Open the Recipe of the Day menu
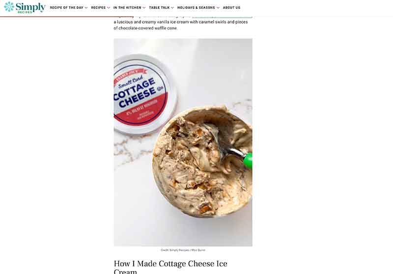Viewport: 393px width, 274px height. [x=66, y=8]
